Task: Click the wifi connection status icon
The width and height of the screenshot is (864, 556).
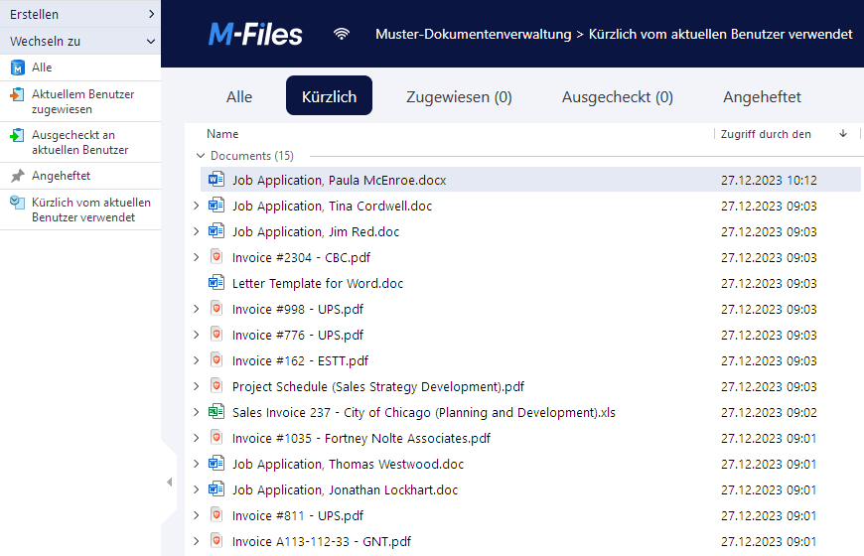Action: (x=342, y=34)
